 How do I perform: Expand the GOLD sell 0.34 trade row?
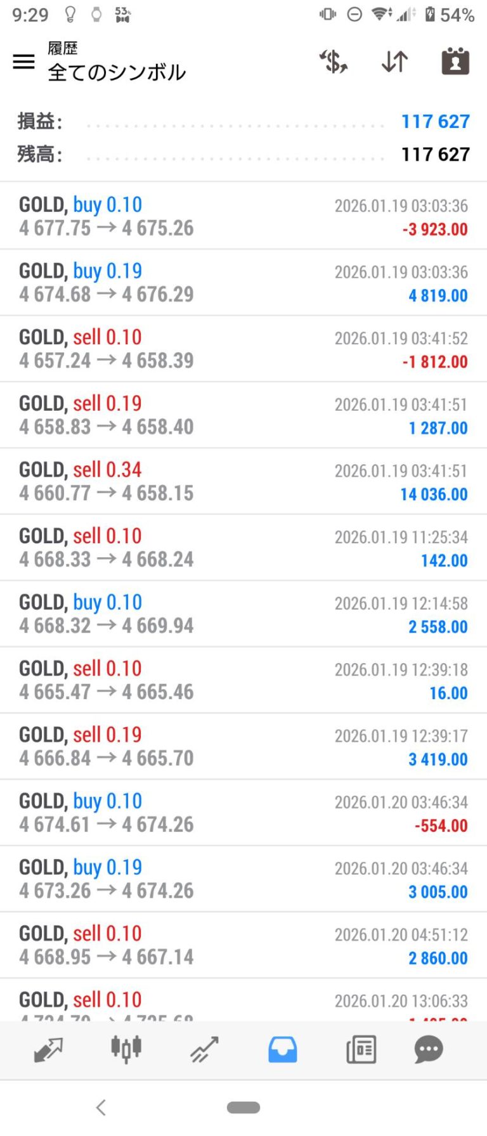pyautogui.click(x=243, y=481)
